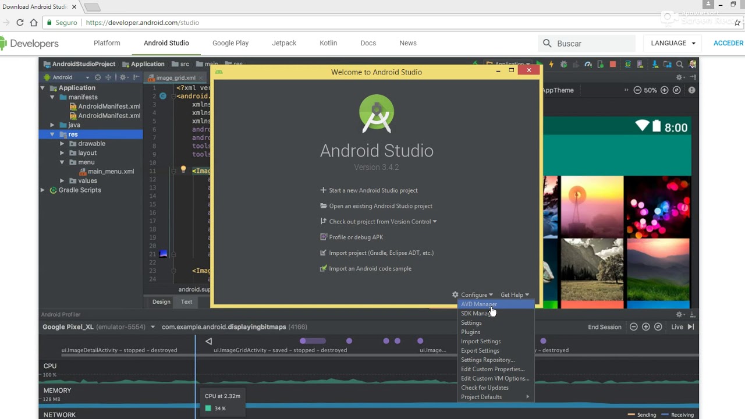Zoom in the profiler timeline

[645, 327]
